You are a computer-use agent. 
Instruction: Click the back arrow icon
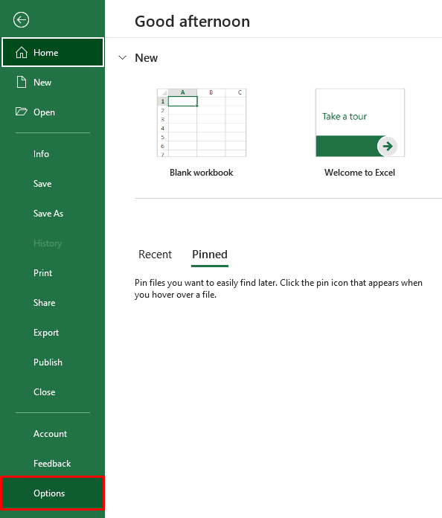pyautogui.click(x=21, y=20)
